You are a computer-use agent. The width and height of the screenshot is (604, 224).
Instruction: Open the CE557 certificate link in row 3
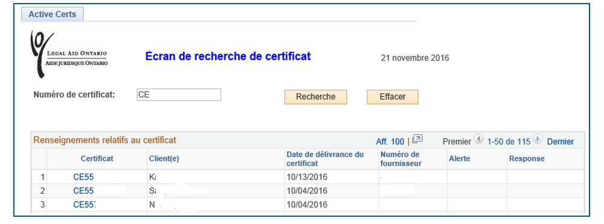(85, 204)
